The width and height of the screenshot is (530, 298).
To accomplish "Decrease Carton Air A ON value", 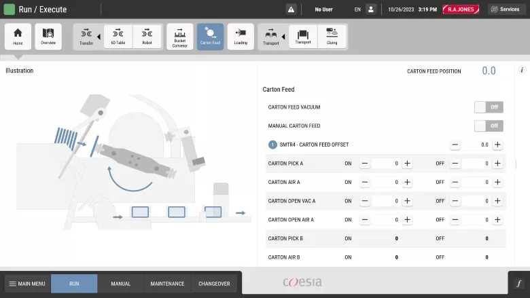I will point(365,182).
